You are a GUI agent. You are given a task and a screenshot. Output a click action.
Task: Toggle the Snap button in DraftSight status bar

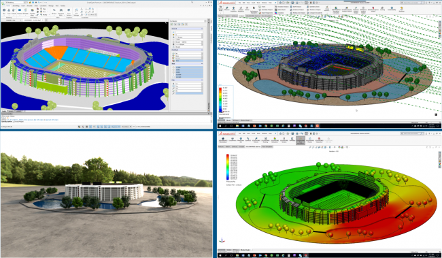79,127
